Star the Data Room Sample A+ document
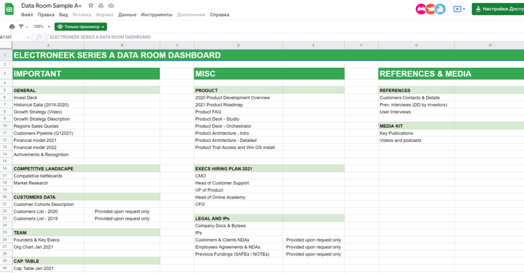The height and width of the screenshot is (273, 524). pyautogui.click(x=91, y=5)
